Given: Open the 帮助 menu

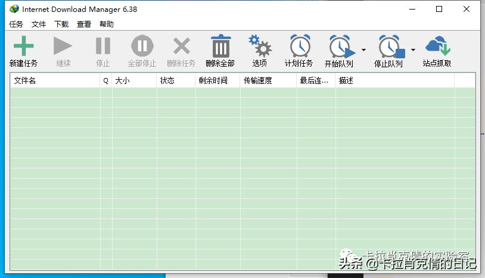Looking at the screenshot, I should tap(107, 24).
